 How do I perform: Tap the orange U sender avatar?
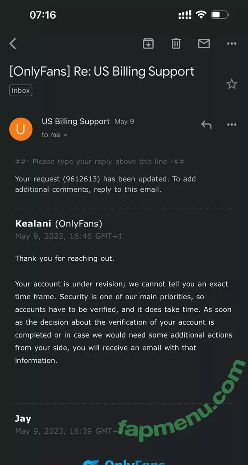coord(21,129)
